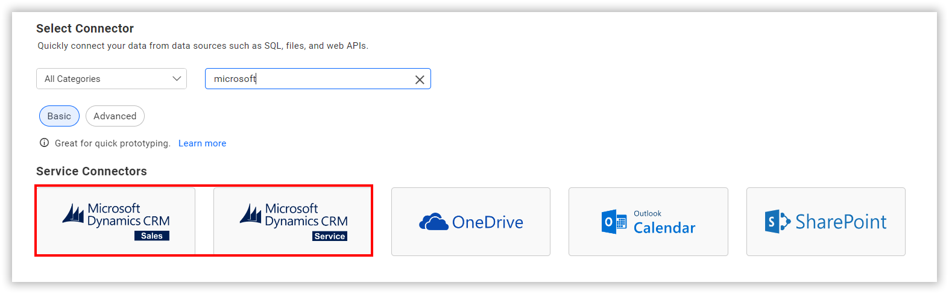Screen dimensions: 949x294
Task: Pick the SharePoint connector tile
Action: (826, 222)
